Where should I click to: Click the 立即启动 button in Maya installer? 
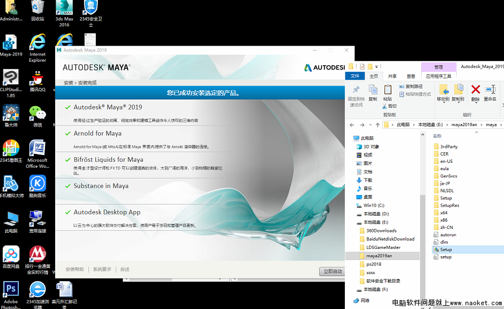click(333, 271)
